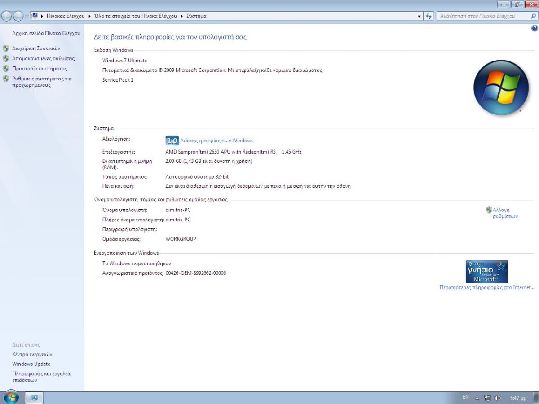Image resolution: width=539 pixels, height=404 pixels.
Task: Show hidden tray icons arrow
Action: point(477,398)
